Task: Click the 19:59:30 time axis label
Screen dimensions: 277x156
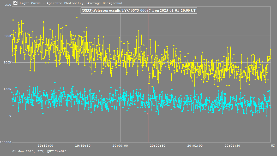Action: point(83,146)
